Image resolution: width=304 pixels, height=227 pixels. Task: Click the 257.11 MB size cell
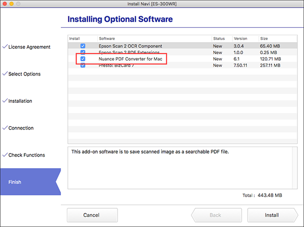(x=270, y=65)
